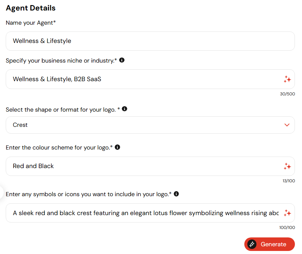The width and height of the screenshot is (302, 254).
Task: Open info tooltip for symbols or icons label
Action: click(x=176, y=194)
